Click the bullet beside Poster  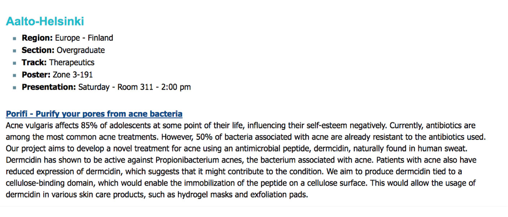click(14, 75)
